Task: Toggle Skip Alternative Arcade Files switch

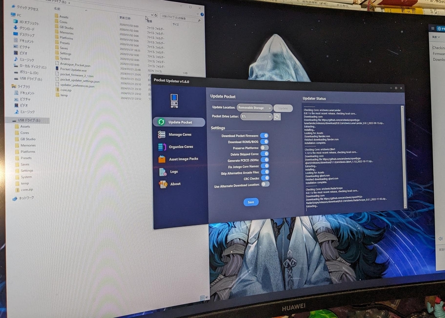Action: pos(265,172)
